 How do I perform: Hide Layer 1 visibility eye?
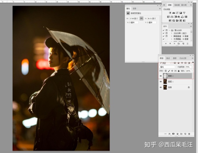click(x=161, y=82)
